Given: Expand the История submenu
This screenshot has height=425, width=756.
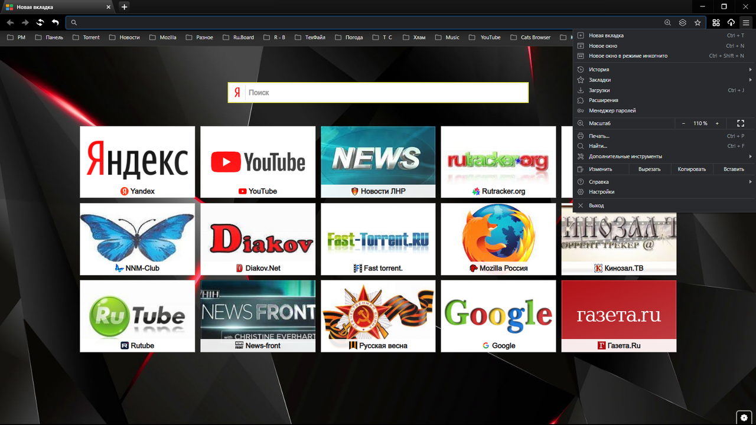Looking at the screenshot, I should tap(664, 69).
